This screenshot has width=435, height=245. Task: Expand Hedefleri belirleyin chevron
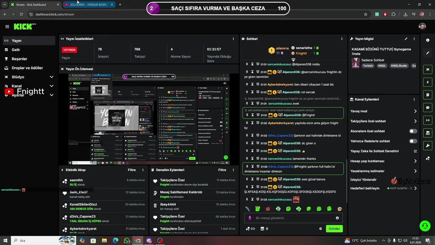click(x=415, y=188)
